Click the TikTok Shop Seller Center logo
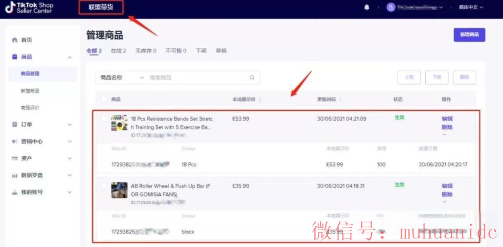503x247 pixels. [29, 8]
